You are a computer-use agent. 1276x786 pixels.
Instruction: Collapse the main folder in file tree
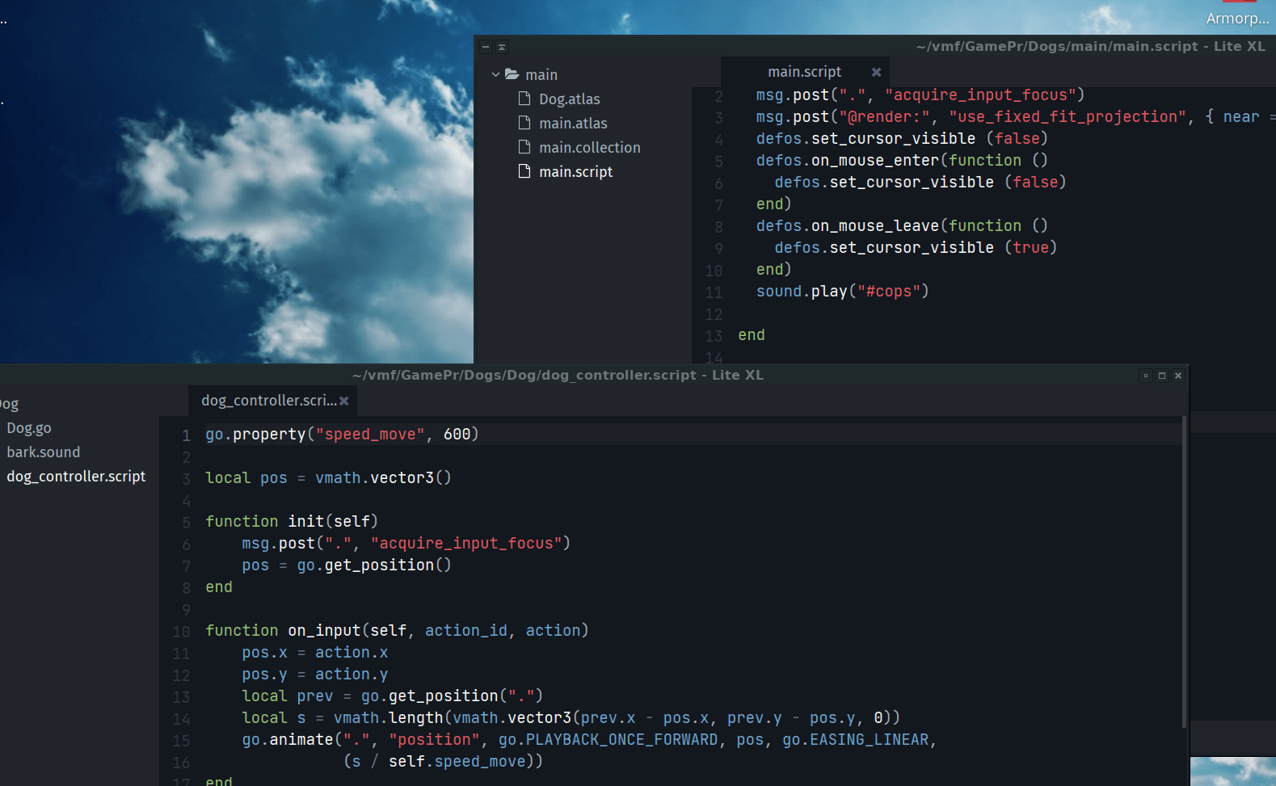(x=495, y=74)
